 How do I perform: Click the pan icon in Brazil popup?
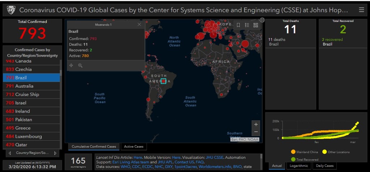coord(71,65)
